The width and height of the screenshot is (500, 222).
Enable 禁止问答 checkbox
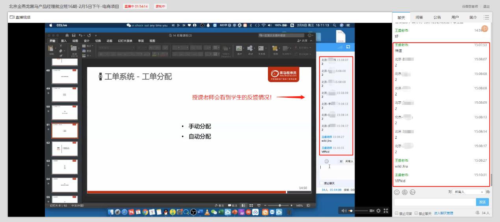point(396,213)
